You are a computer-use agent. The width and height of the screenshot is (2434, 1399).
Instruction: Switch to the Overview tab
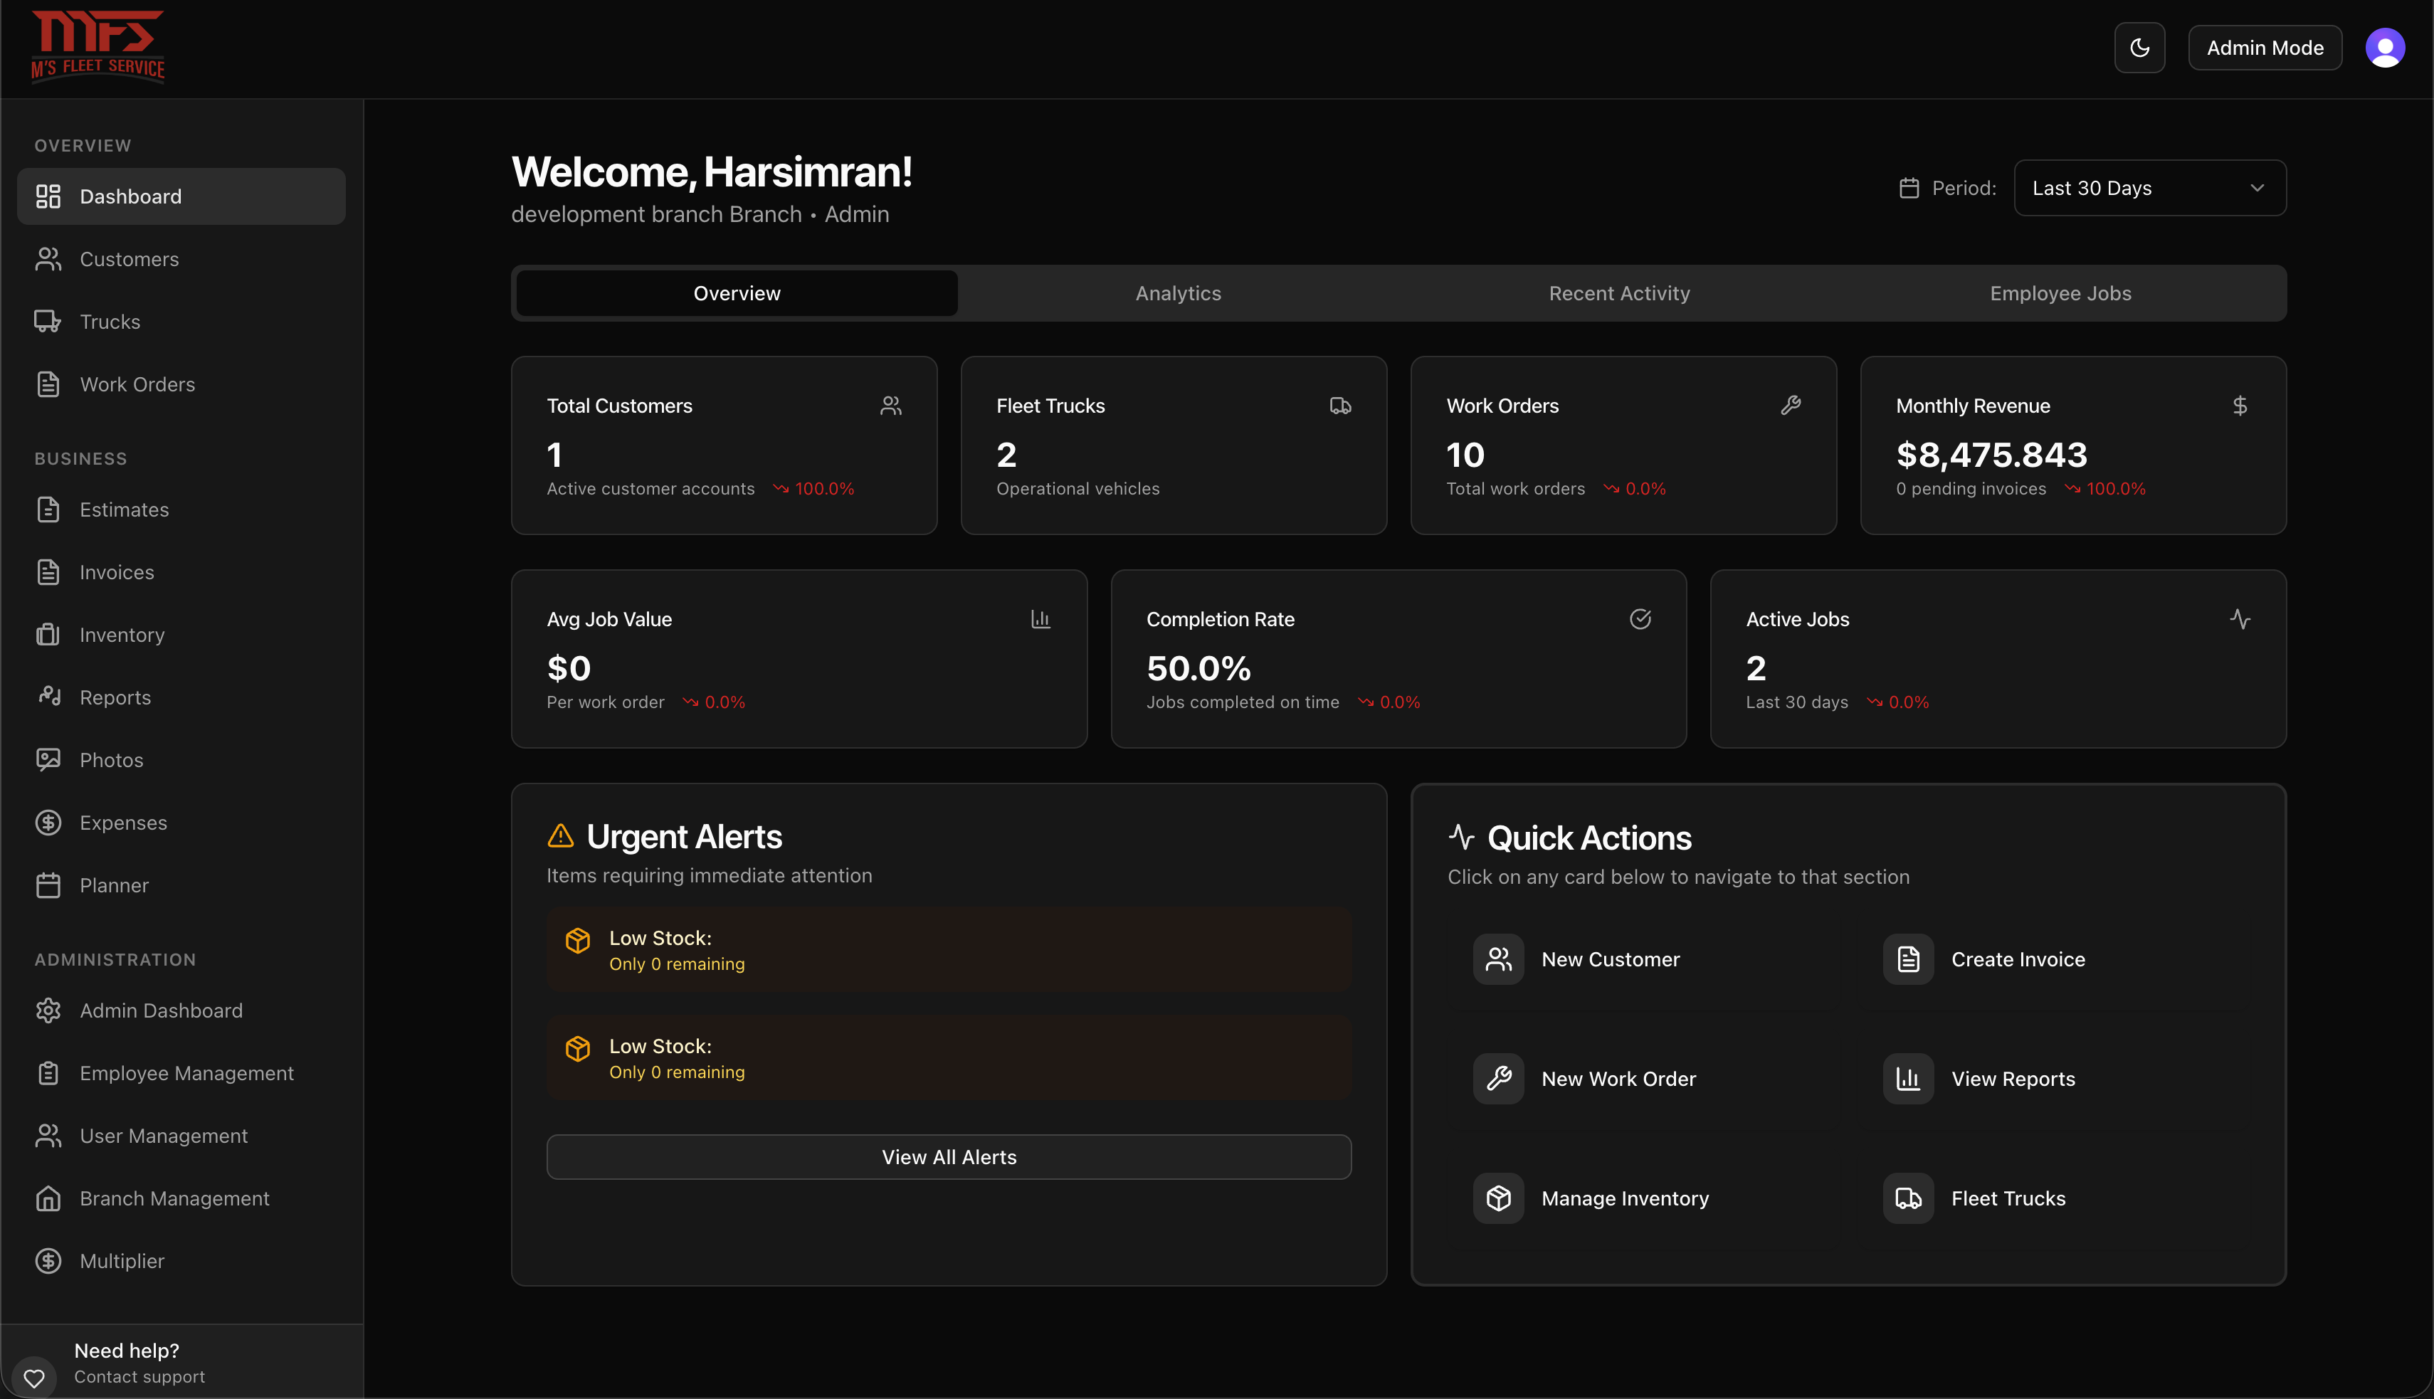(x=737, y=293)
